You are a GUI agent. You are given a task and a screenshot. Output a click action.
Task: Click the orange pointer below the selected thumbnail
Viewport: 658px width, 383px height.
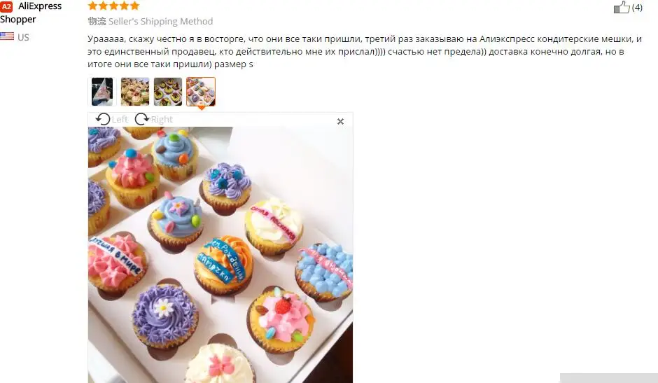[201, 108]
